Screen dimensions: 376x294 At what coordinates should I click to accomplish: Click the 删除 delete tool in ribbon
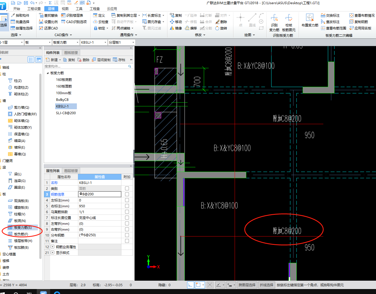[x=221, y=22]
